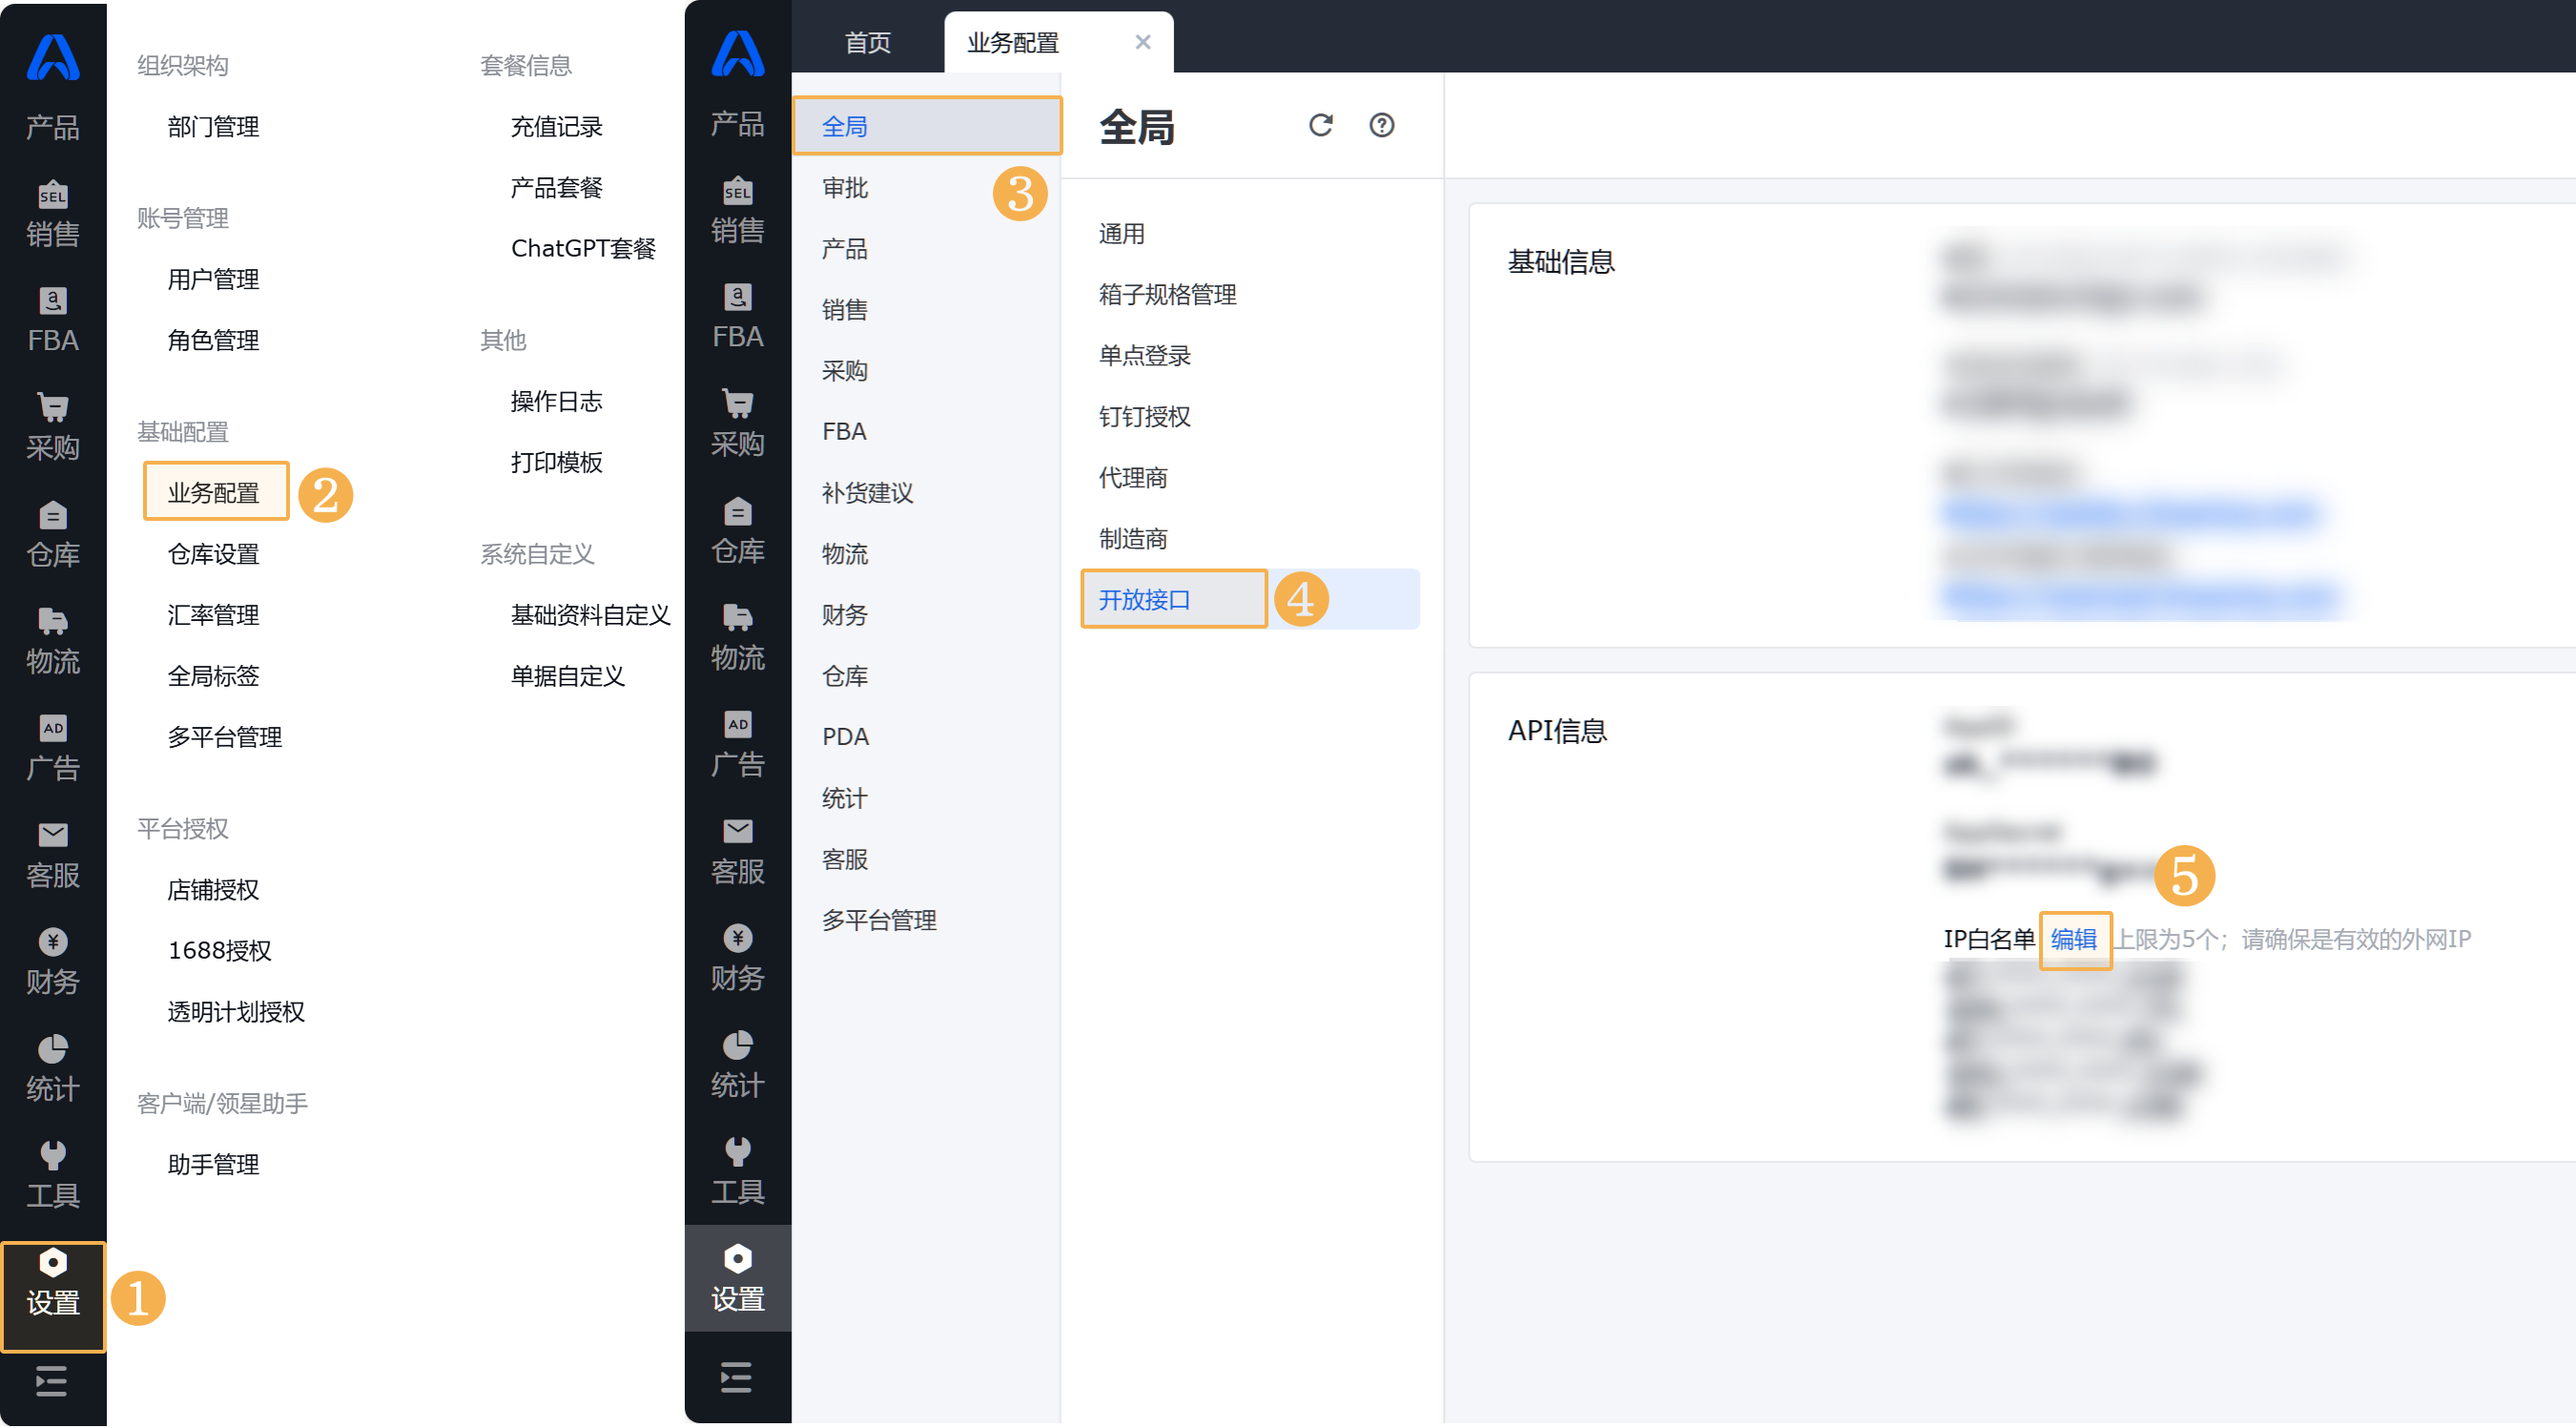Select 单点登录 settings item

coord(1145,356)
